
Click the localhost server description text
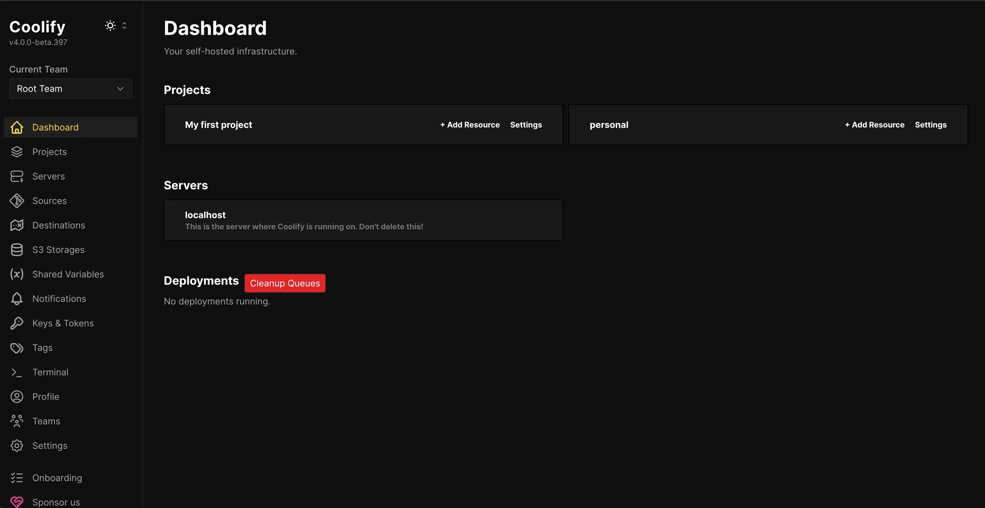point(304,226)
